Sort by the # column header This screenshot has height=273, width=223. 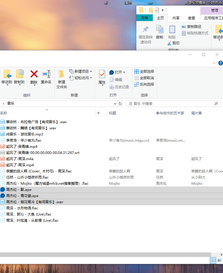coord(98,113)
